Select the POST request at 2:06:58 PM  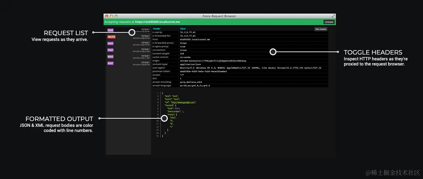(x=128, y=31)
